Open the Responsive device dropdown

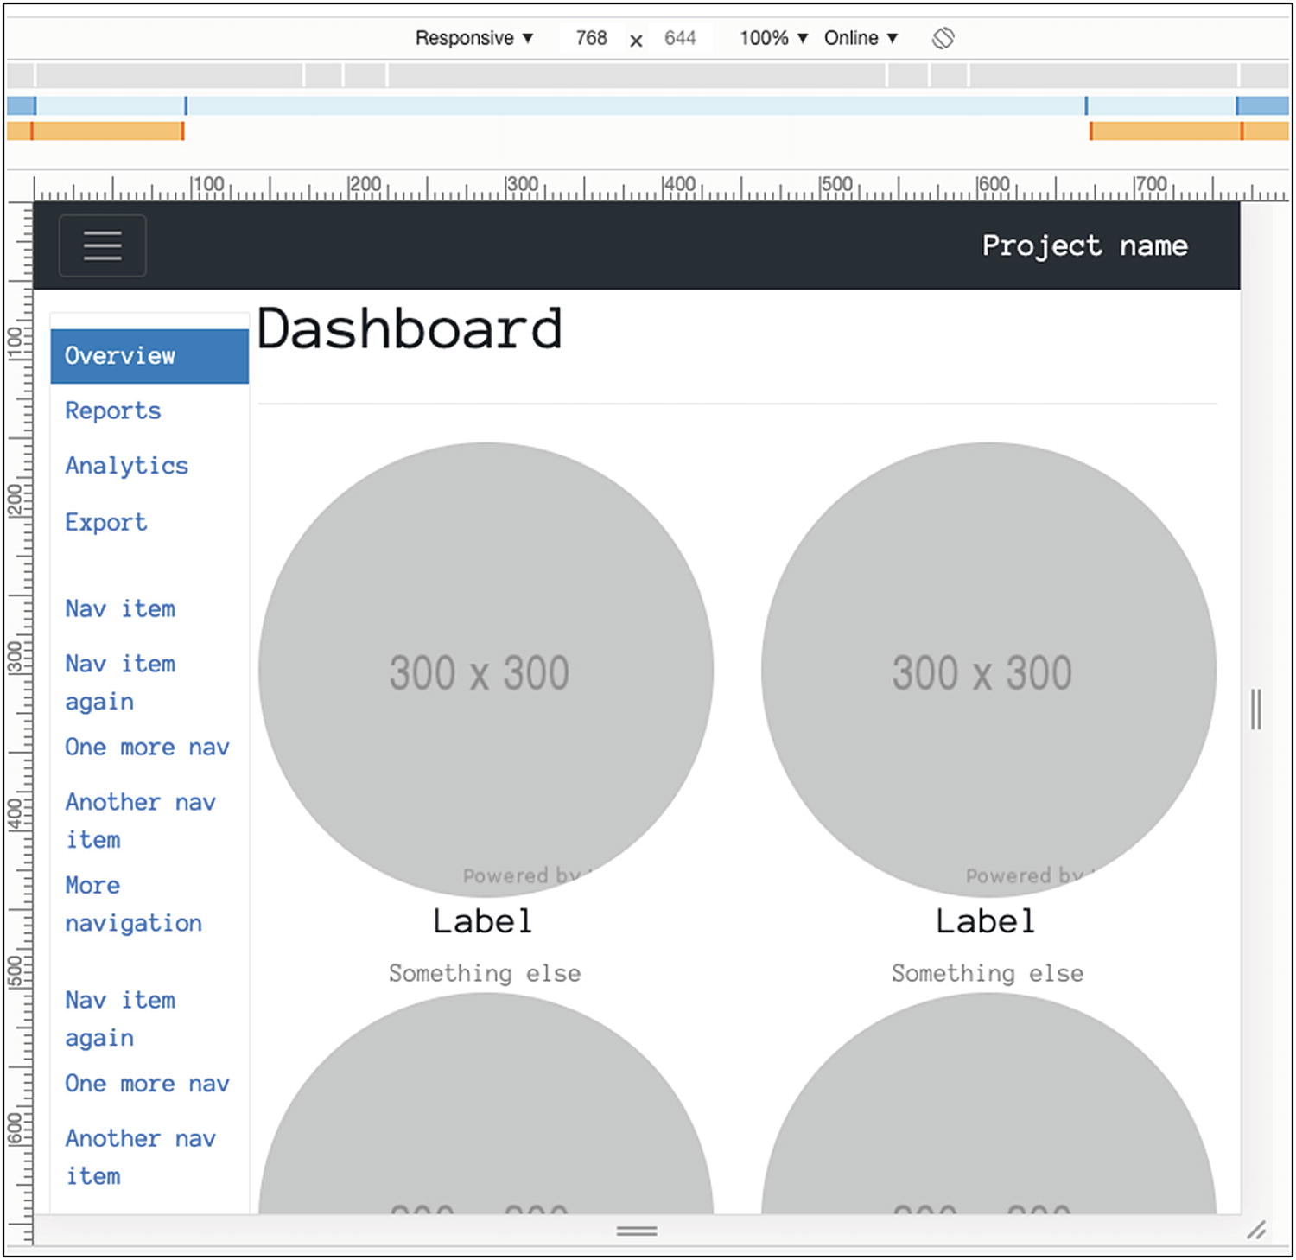coord(473,38)
